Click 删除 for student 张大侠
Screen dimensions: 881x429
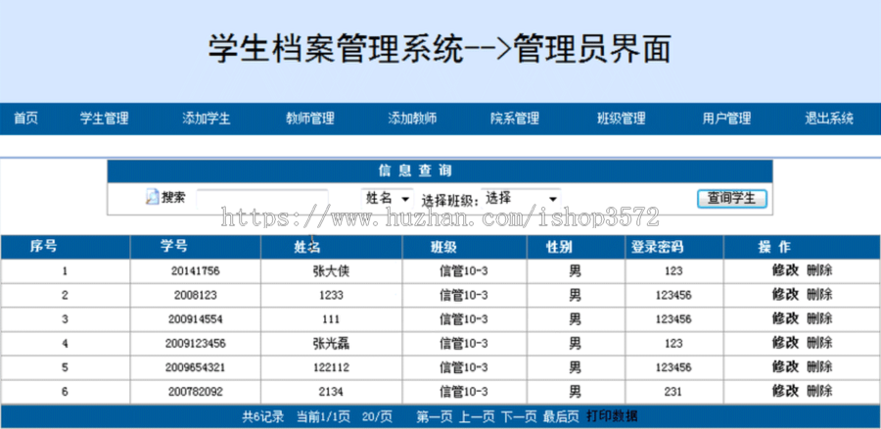pos(819,270)
